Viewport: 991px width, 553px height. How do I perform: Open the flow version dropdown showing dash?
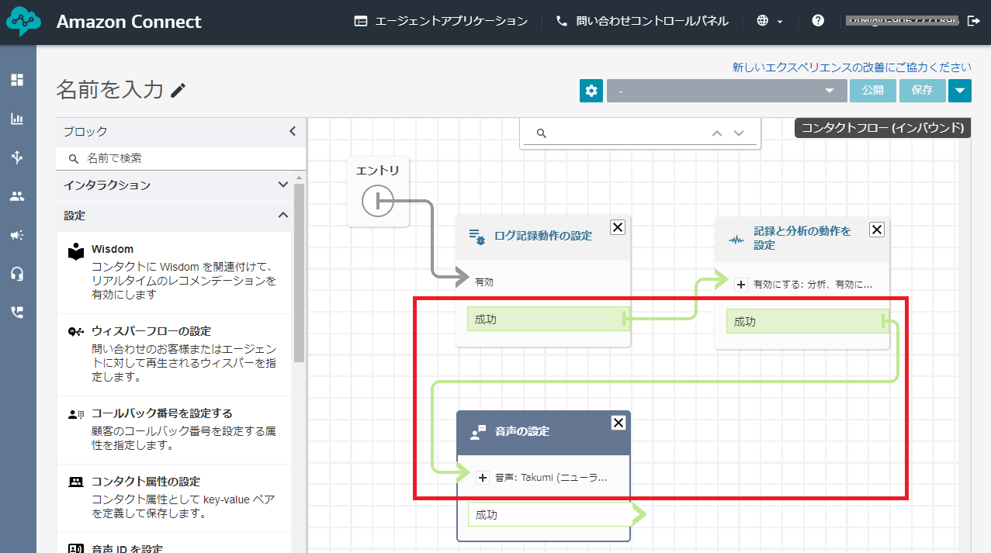pyautogui.click(x=726, y=91)
